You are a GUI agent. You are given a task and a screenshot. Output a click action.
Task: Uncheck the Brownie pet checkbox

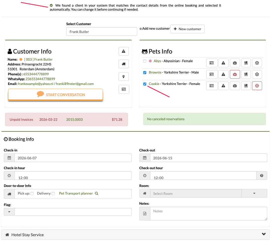145,73
